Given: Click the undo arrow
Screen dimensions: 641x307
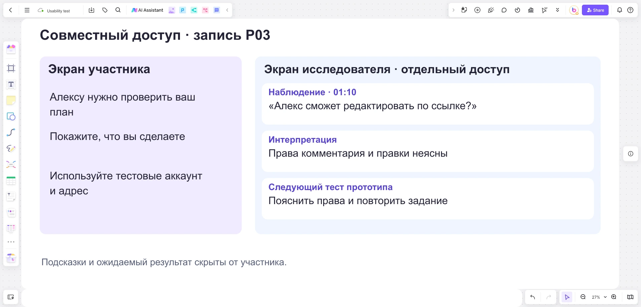Looking at the screenshot, I should [532, 297].
